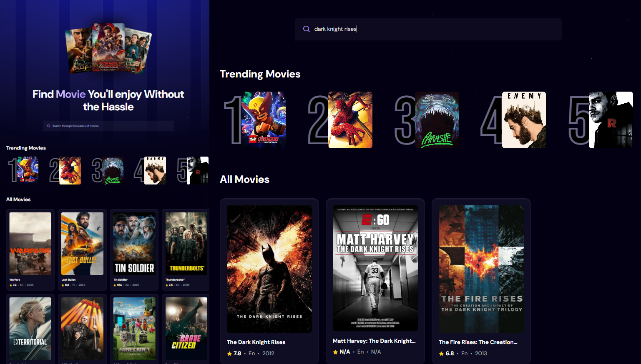641x364 pixels.
Task: Open the Enemy trending poster ranked 4
Action: click(524, 120)
